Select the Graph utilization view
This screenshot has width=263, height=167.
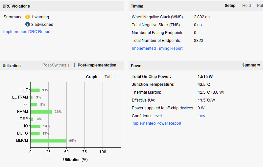point(91,77)
